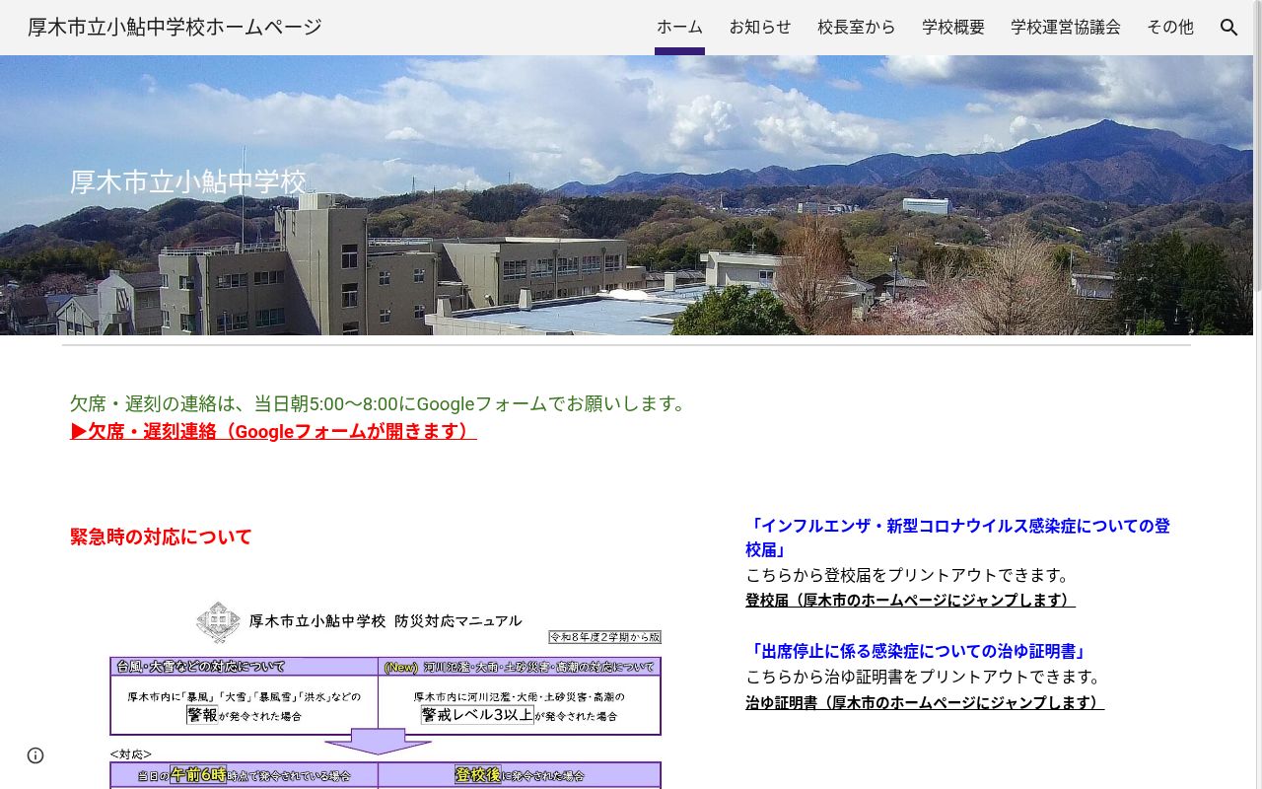Click the text こちらから治ゆ証明書をプリントアウトできます
Image resolution: width=1262 pixels, height=789 pixels.
coord(923,677)
